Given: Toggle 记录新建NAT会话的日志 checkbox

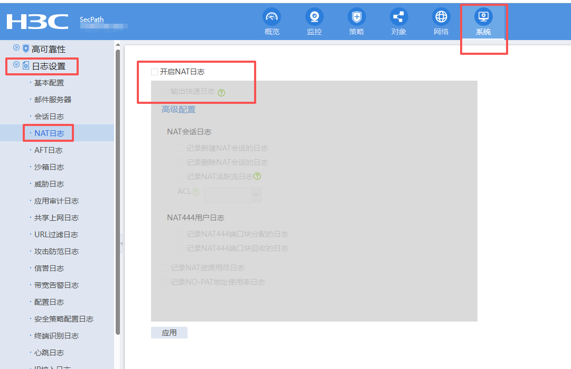Looking at the screenshot, I should (181, 149).
